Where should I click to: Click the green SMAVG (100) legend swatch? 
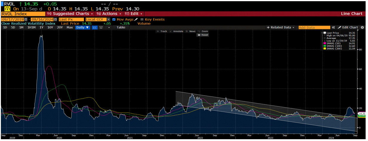[x=325, y=46]
